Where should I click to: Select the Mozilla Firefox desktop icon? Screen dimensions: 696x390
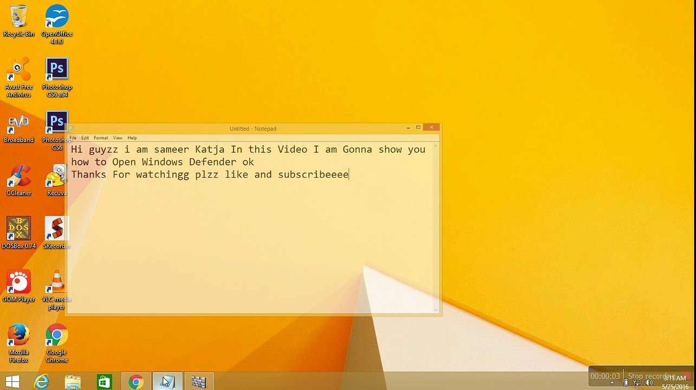[x=18, y=343]
